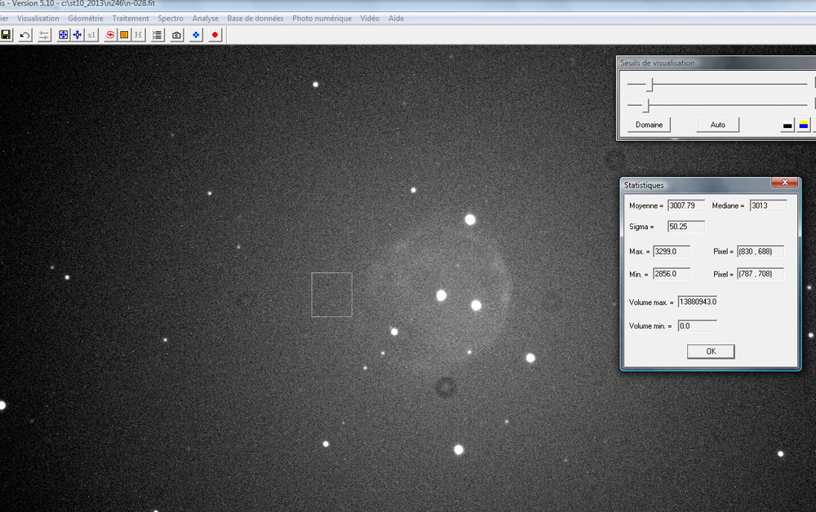Click the upper threshold slider handle
This screenshot has height=512, width=816.
coord(650,84)
